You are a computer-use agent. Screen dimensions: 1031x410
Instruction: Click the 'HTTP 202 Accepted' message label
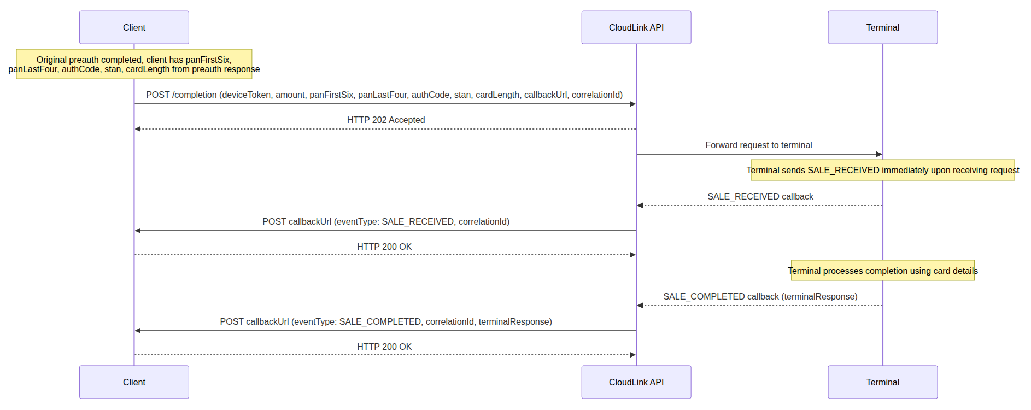(386, 120)
